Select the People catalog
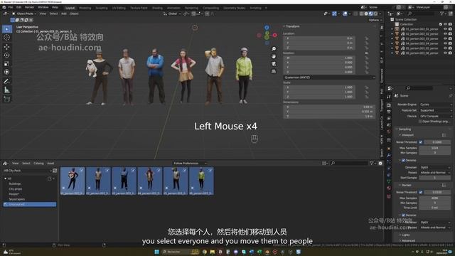The height and width of the screenshot is (256, 455). [x=14, y=194]
